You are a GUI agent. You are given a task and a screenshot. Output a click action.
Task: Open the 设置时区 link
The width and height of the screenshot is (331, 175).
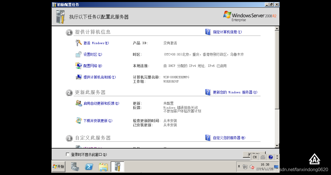click(x=93, y=54)
